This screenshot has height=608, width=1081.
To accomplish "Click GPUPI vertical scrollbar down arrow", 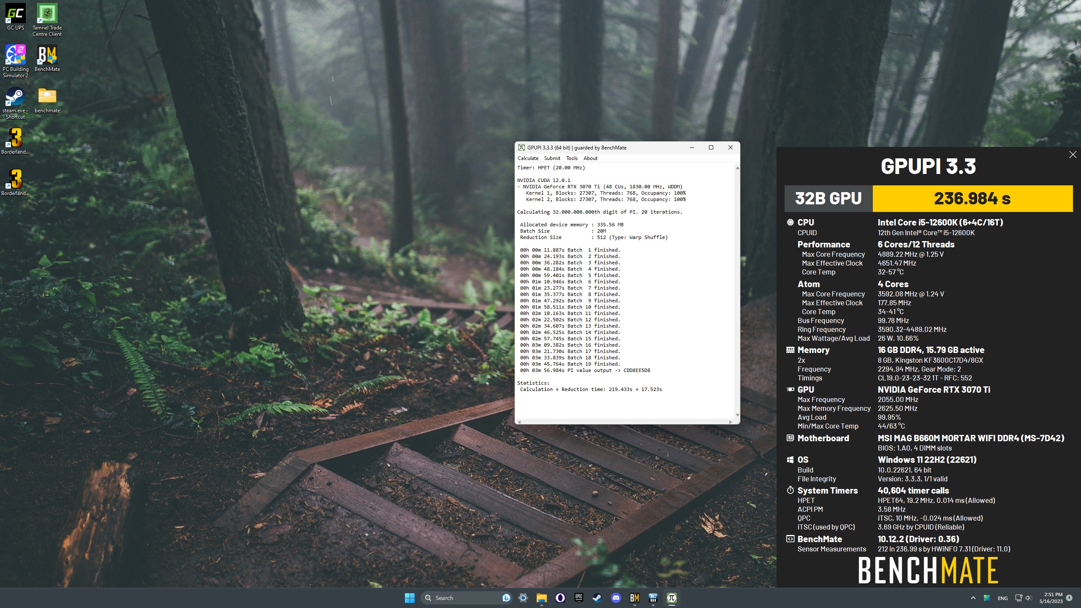I will (x=738, y=415).
